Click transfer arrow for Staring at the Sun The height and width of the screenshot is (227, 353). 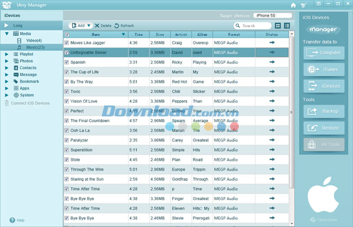pyautogui.click(x=272, y=179)
